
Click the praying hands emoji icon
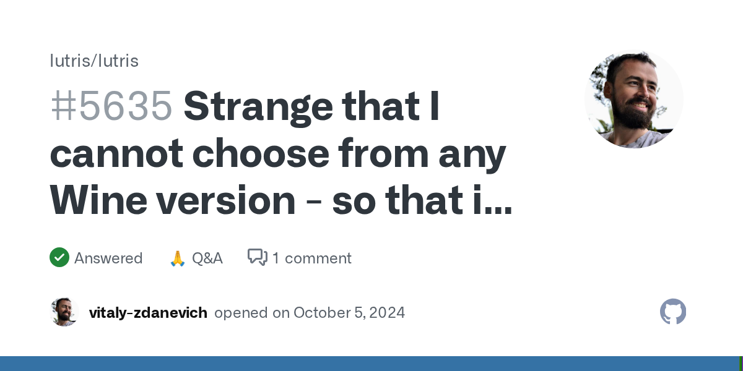tap(178, 258)
